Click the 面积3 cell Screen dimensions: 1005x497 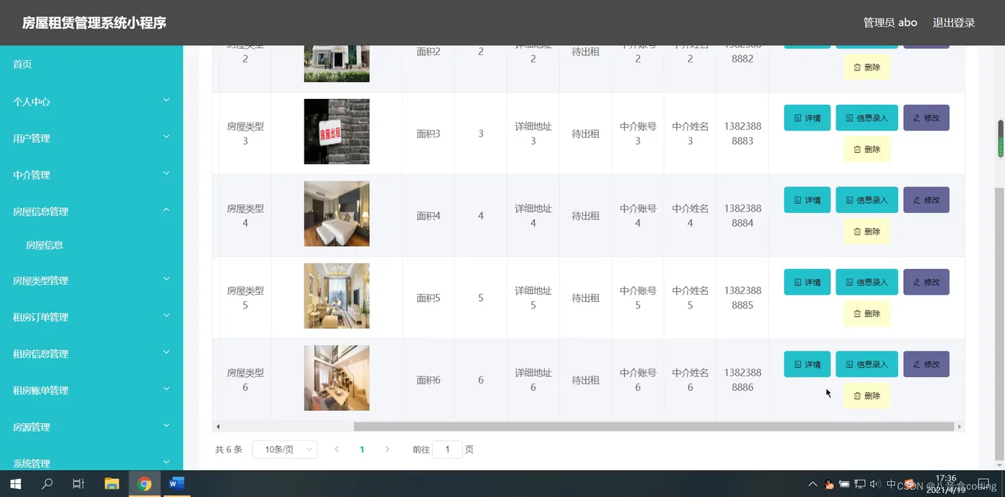pyautogui.click(x=429, y=133)
